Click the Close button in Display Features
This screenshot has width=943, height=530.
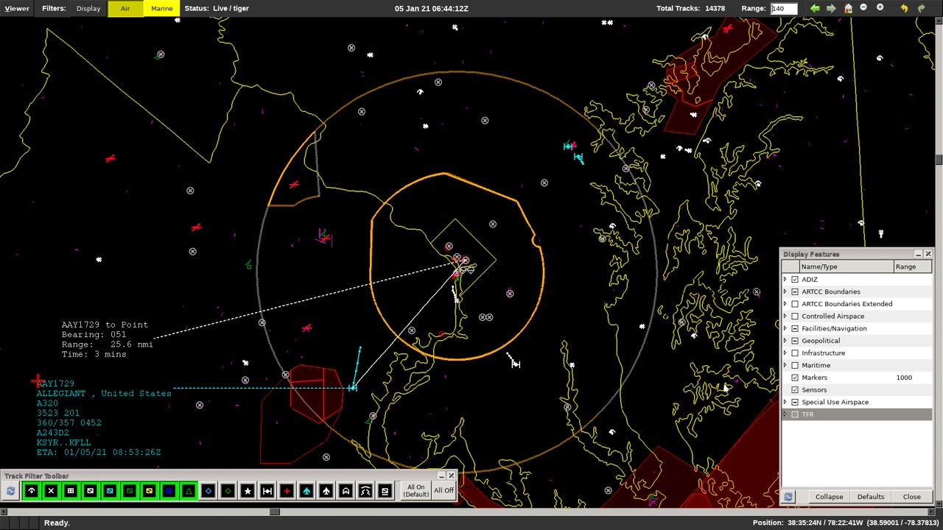(x=911, y=497)
